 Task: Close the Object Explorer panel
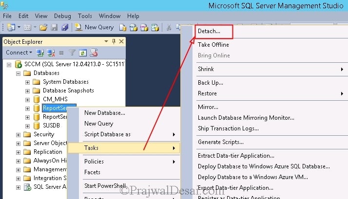(x=121, y=41)
